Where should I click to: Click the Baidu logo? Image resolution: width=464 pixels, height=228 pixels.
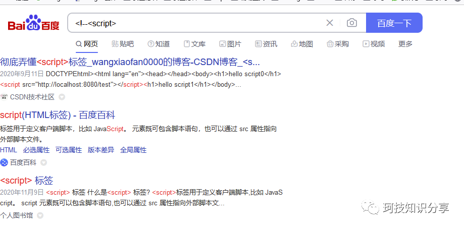click(33, 24)
